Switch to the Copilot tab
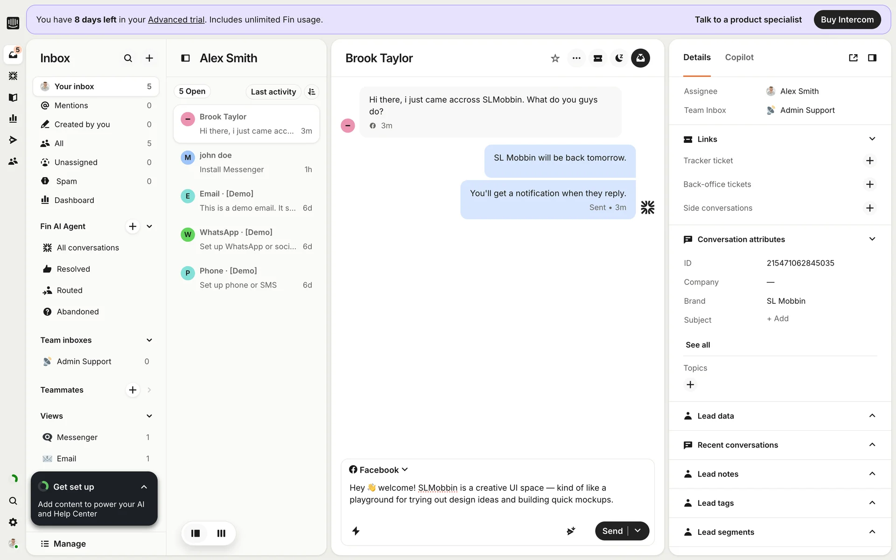The width and height of the screenshot is (896, 560). click(x=739, y=57)
